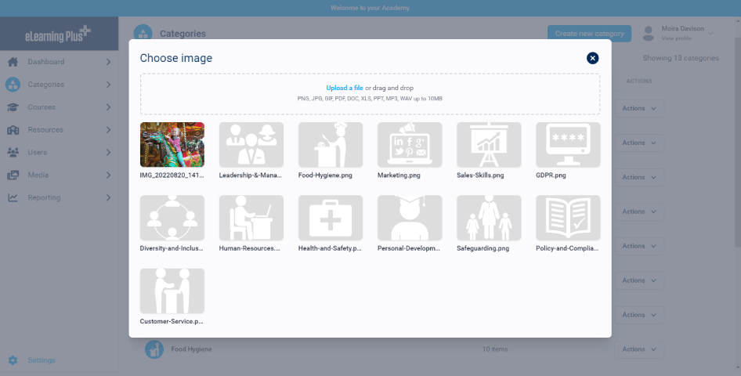Pick the Human-Resources desk icon
This screenshot has height=376, width=741.
[251, 218]
